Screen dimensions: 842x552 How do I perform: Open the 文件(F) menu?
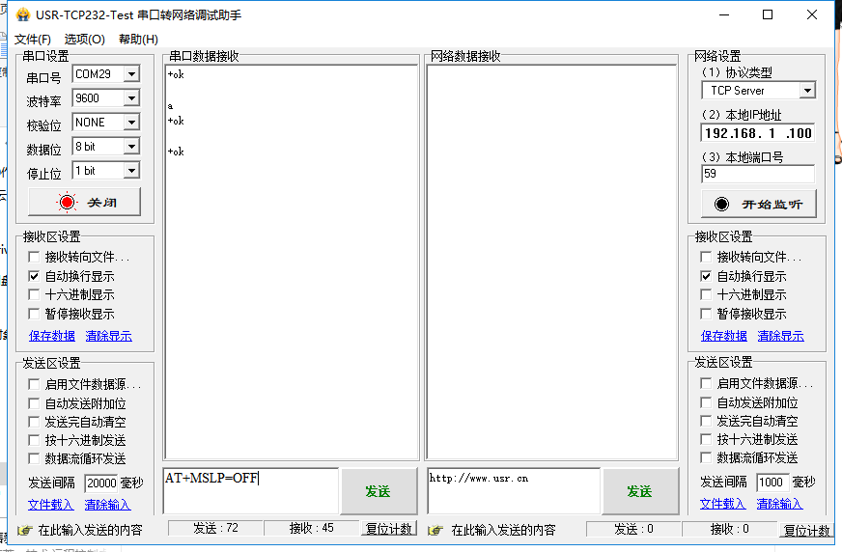point(33,40)
